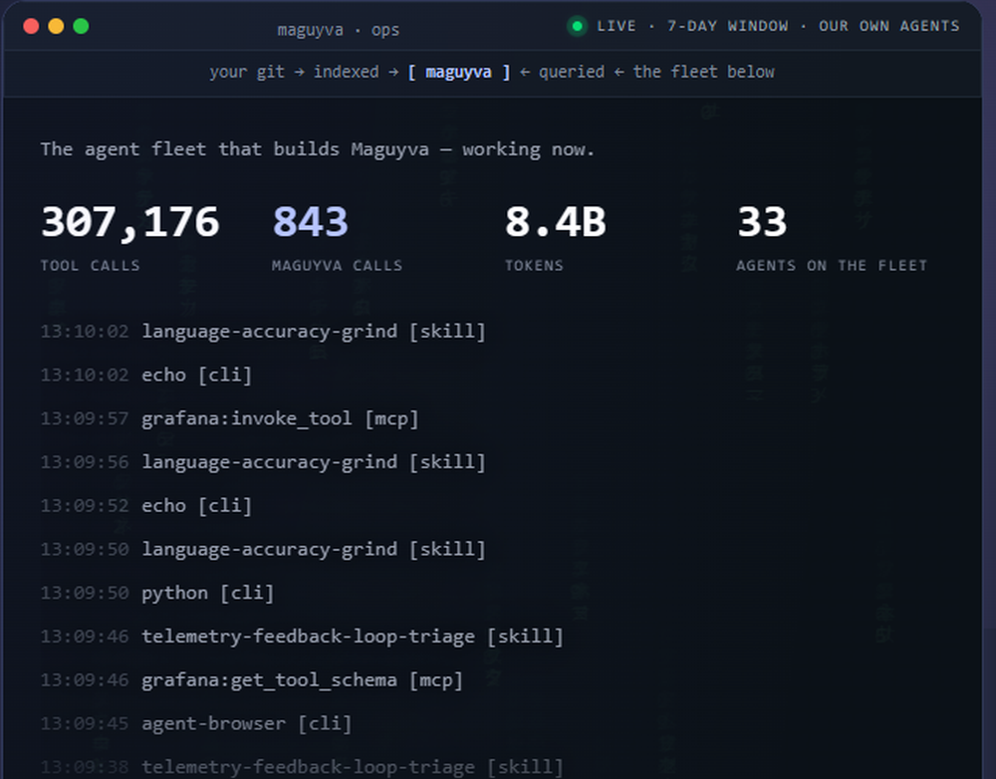Click the 'indexed' text in pipeline
This screenshot has height=779, width=996.
(347, 72)
